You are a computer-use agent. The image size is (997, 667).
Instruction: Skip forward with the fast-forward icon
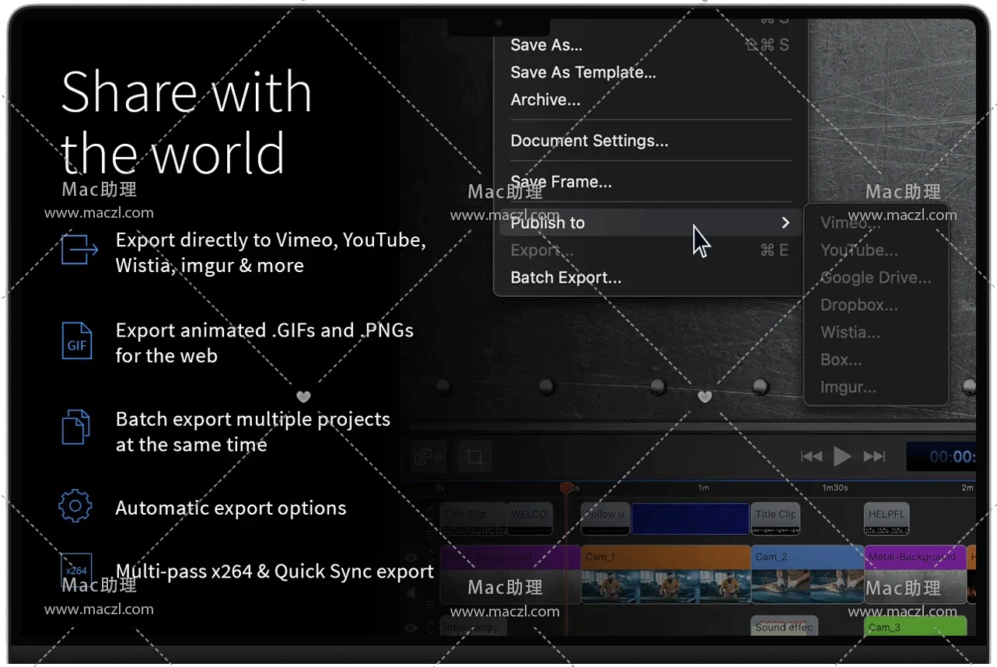(874, 456)
